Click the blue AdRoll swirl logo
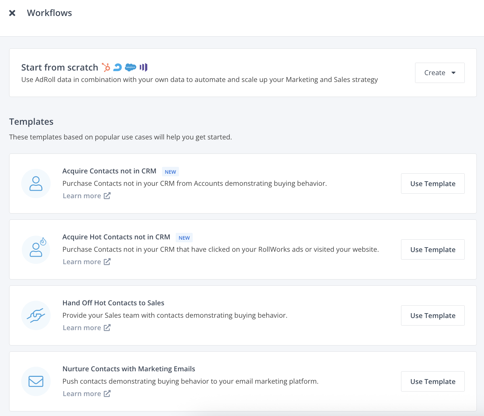Viewport: 484px width, 416px height. (118, 67)
